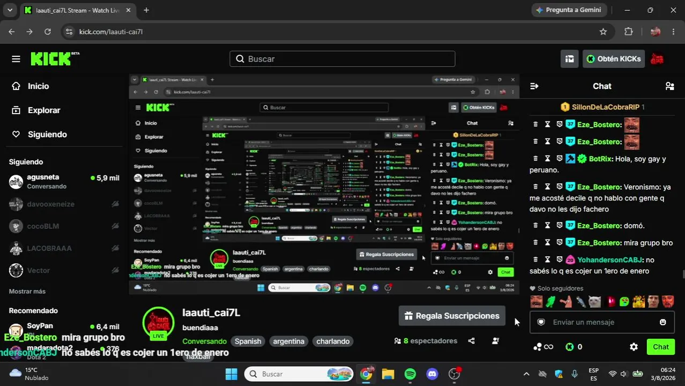685x386 pixels.
Task: Open the SillonDeLaCobraRIP pinned gifter badge
Action: (x=565, y=107)
